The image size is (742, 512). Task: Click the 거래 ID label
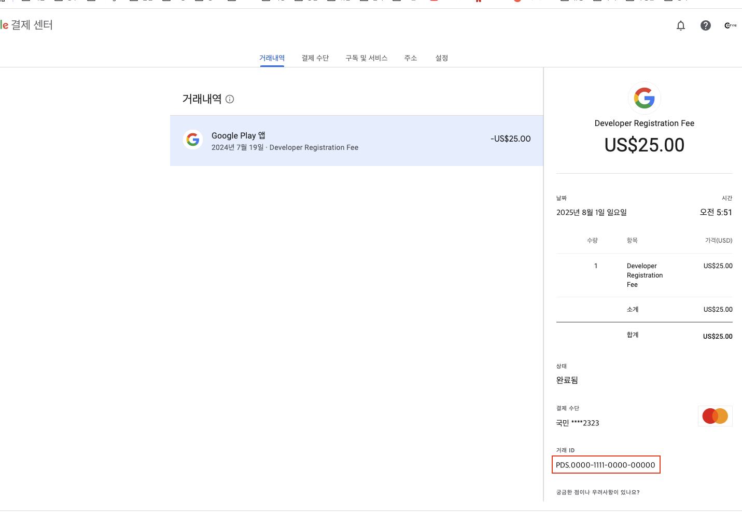coord(565,450)
